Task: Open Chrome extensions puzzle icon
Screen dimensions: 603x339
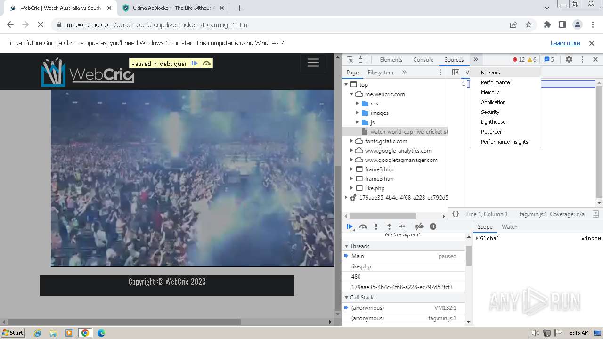Action: (x=547, y=25)
